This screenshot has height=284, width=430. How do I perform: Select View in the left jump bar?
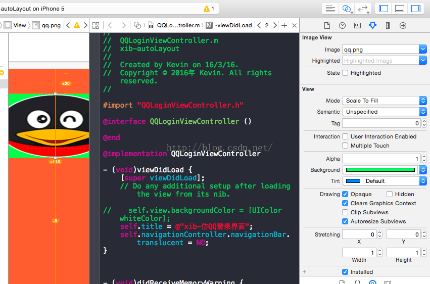[16, 25]
